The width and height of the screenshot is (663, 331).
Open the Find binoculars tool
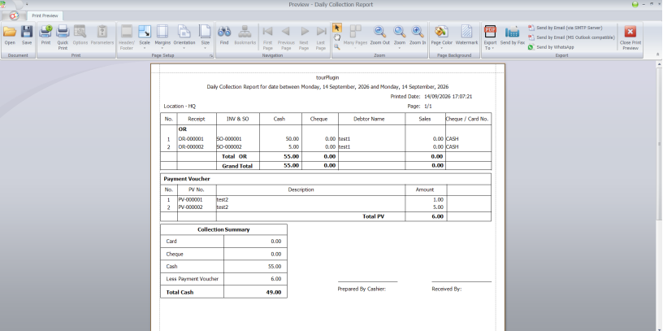[224, 36]
